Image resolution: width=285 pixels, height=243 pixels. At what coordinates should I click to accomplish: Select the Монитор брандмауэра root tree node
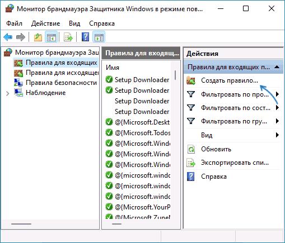57,53
